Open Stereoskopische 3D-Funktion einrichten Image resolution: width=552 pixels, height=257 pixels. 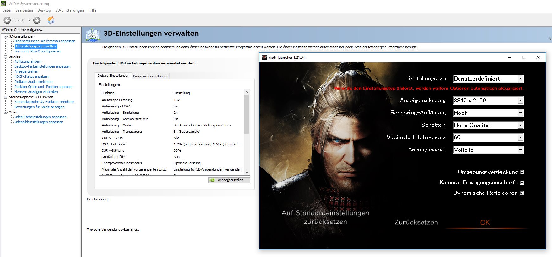44,102
